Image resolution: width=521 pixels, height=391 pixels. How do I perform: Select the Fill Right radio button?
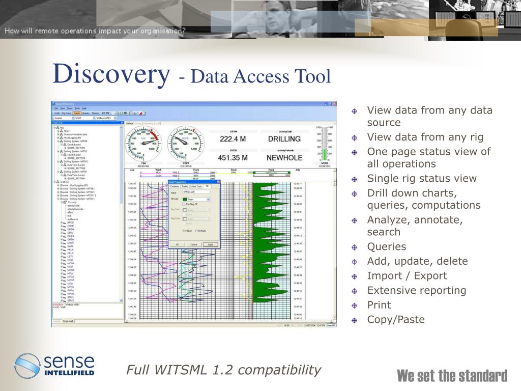click(196, 231)
